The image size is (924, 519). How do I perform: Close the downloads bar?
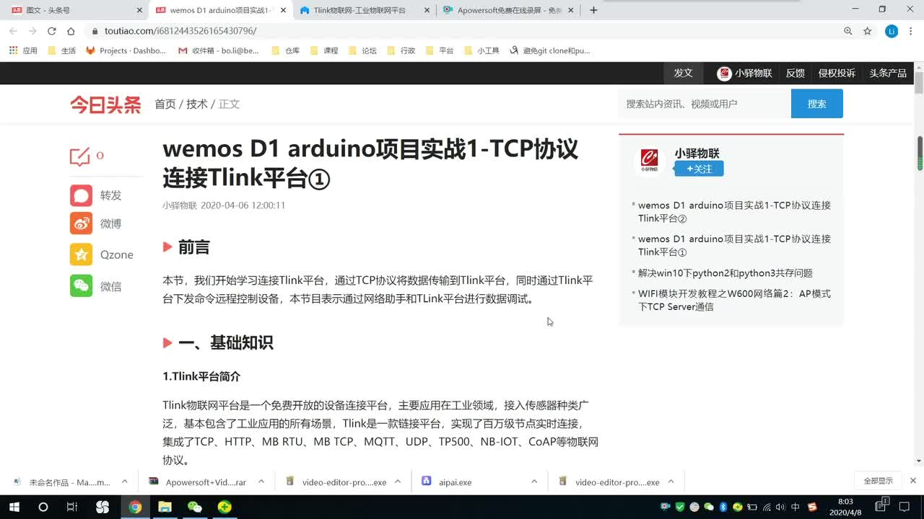913,481
